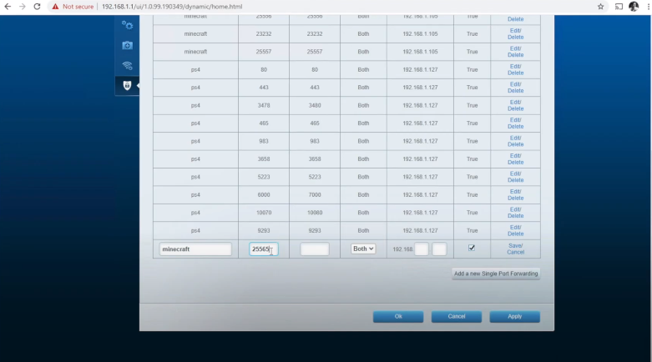Edit the ps4 port 80 rule
This screenshot has width=652, height=362.
pos(516,67)
